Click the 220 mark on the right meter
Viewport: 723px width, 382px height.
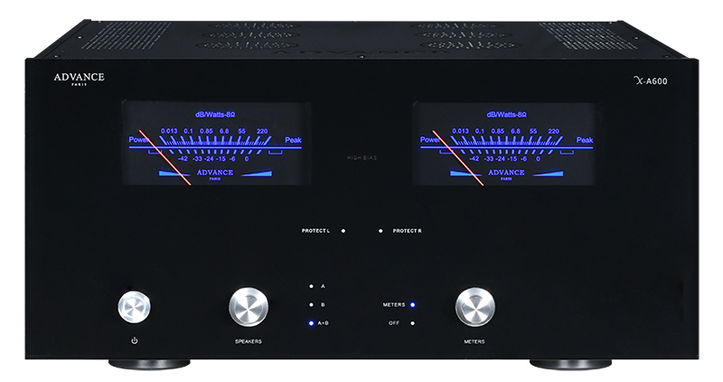click(x=554, y=131)
